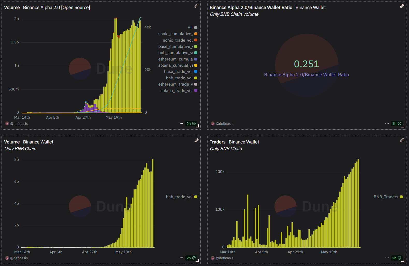Open three-dots menu on Alpha 2.0 Volume panel
409x266 pixels.
[181, 124]
